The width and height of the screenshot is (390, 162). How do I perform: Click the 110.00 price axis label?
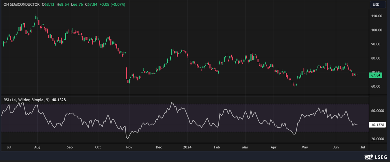click(x=376, y=16)
